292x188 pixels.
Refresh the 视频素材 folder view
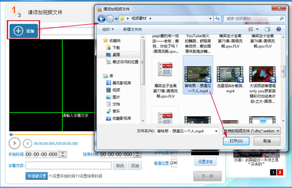217,18
